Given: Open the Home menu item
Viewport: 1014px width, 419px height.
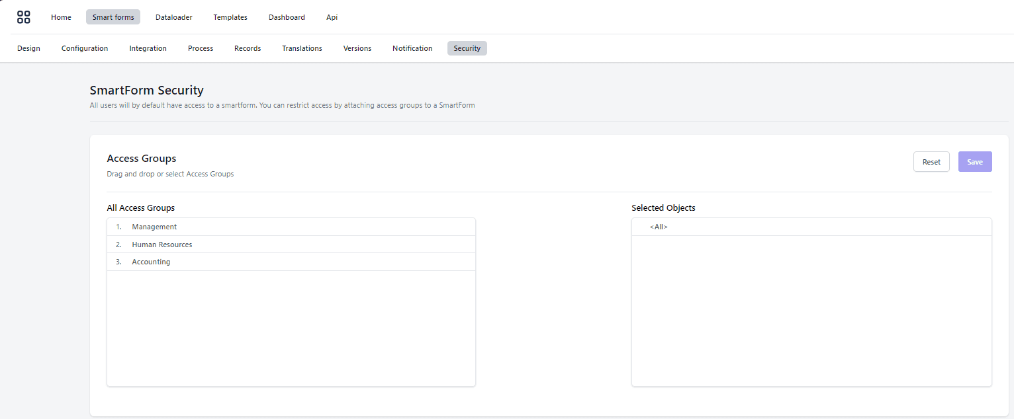Looking at the screenshot, I should (x=61, y=17).
